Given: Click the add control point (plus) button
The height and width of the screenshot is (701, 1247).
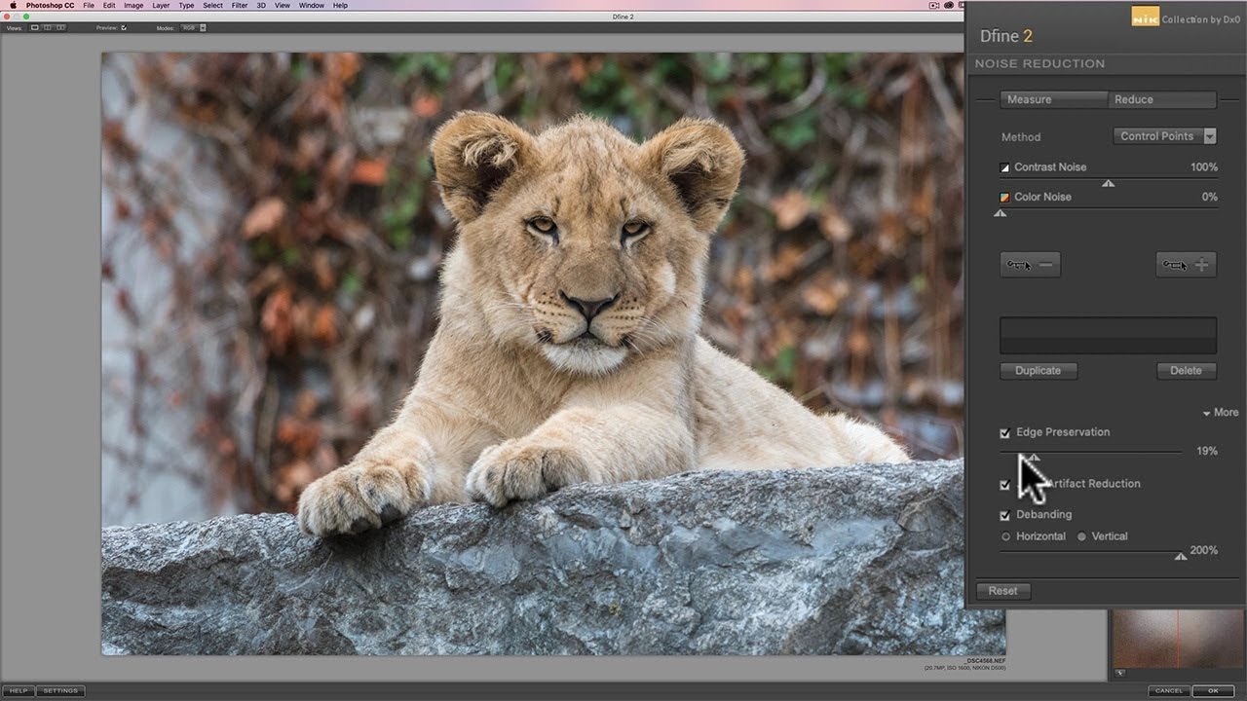Looking at the screenshot, I should coord(1187,265).
